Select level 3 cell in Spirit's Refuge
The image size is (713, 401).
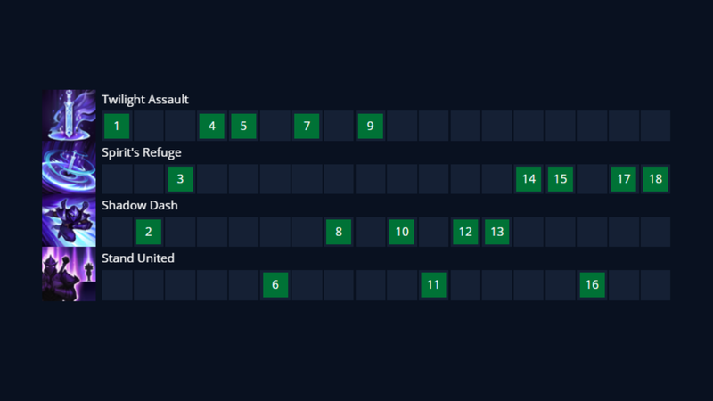(x=180, y=179)
